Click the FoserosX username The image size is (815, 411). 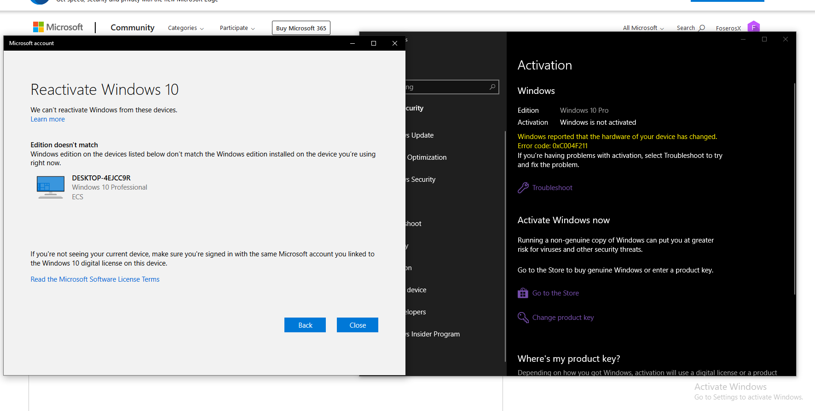728,28
